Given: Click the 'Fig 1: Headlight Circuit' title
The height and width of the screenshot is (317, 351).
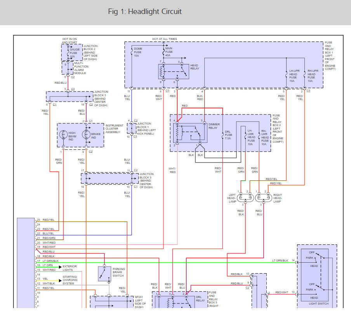Looking at the screenshot, I should pos(144,11).
